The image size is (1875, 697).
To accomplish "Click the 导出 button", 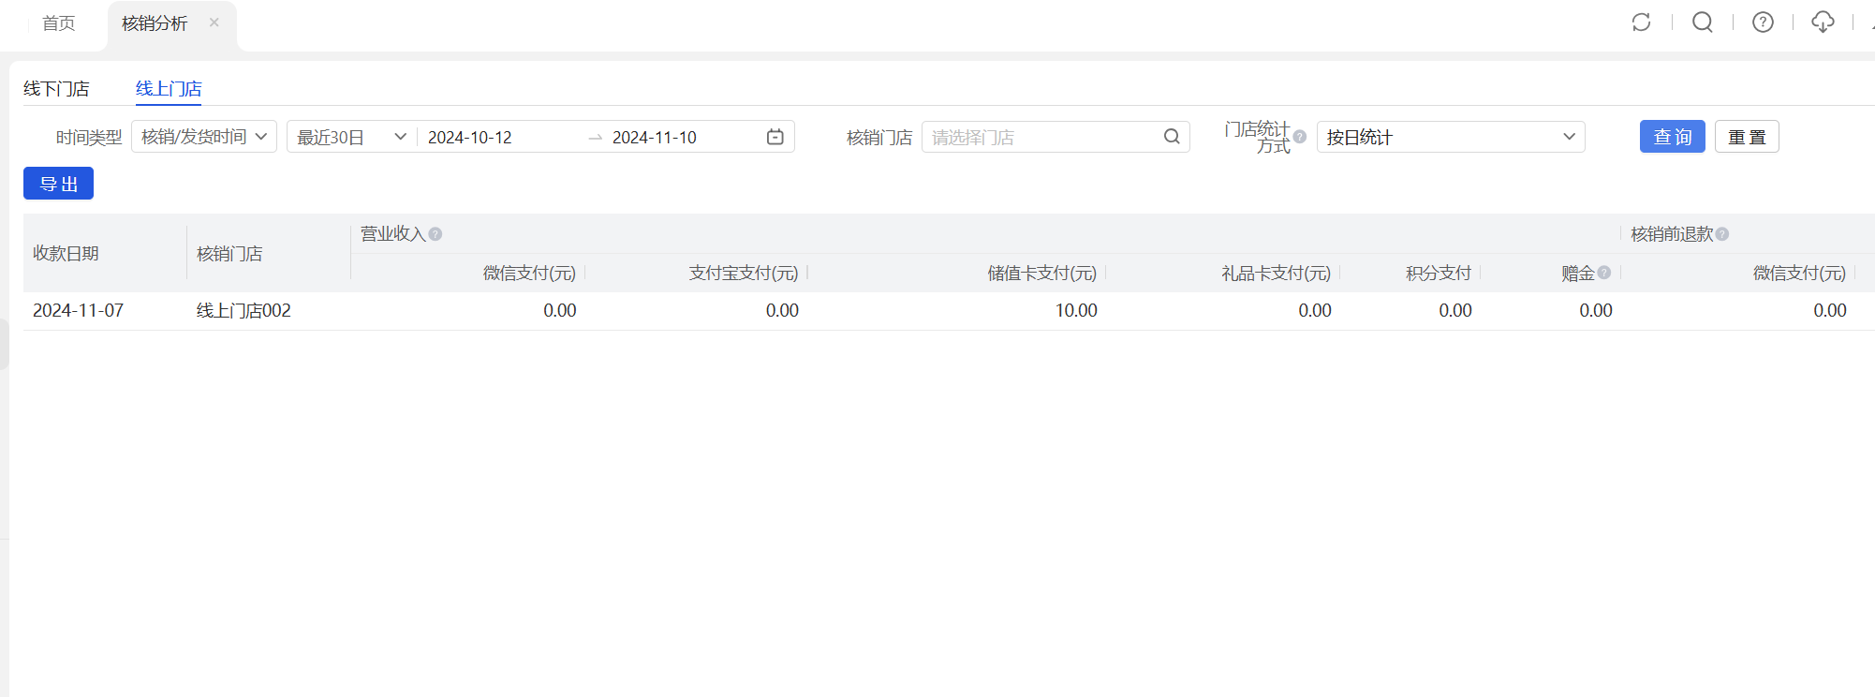I will coord(58,184).
